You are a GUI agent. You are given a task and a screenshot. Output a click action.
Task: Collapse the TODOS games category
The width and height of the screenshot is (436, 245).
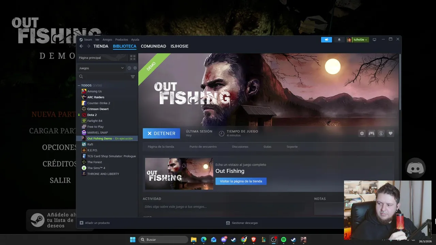pyautogui.click(x=79, y=85)
